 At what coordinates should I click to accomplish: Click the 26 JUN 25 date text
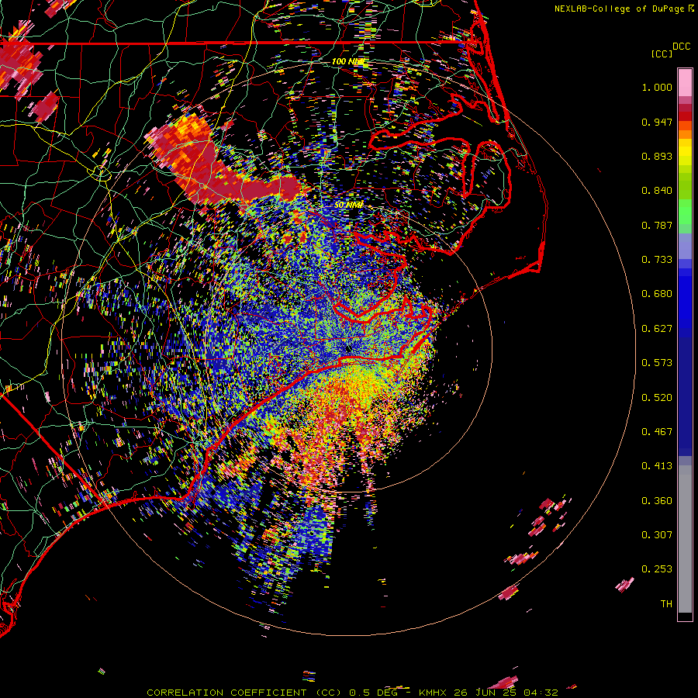coord(485,693)
